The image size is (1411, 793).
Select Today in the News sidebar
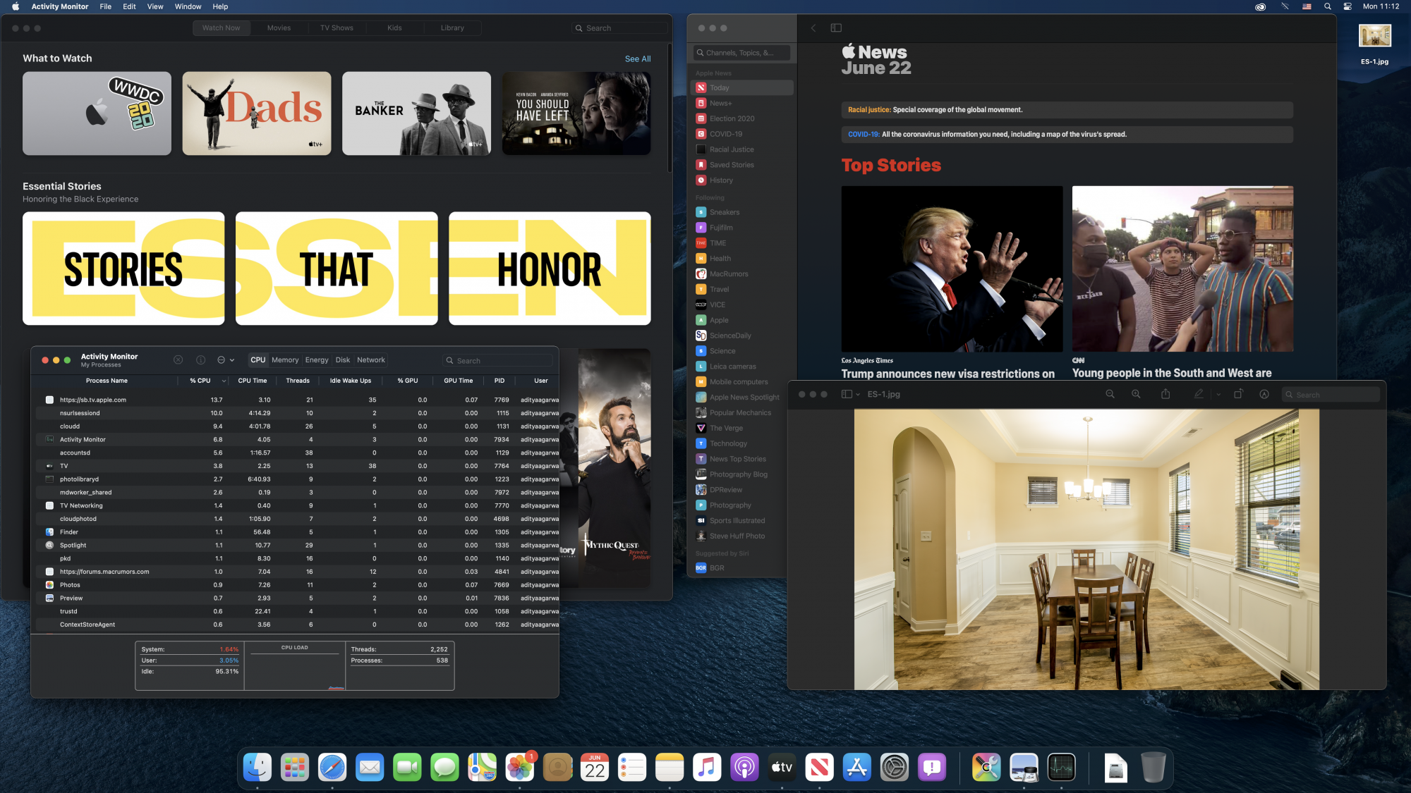(742, 88)
